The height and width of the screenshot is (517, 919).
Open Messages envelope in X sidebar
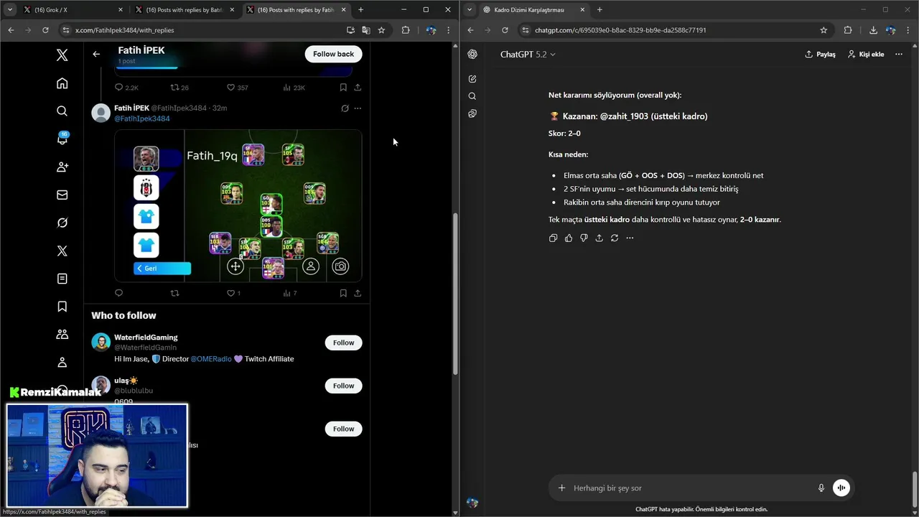[x=62, y=195]
